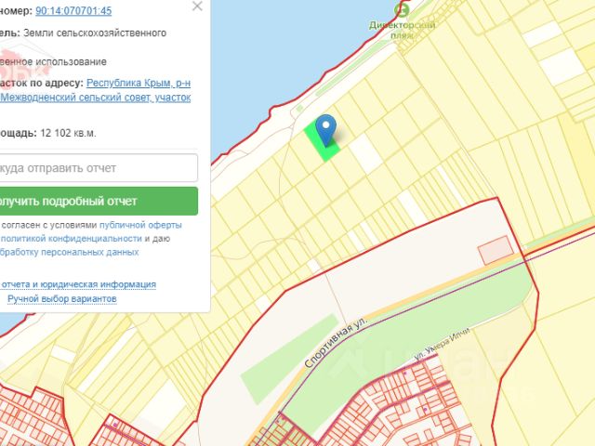This screenshot has height=446, width=595.
Task: Open cadastral number link 90:14:070701:45
Action: pos(73,10)
